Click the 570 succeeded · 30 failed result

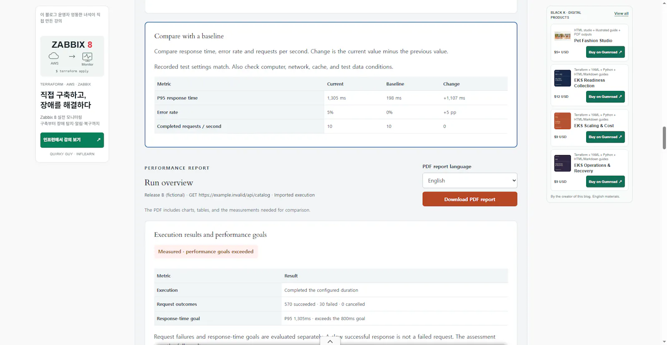point(324,305)
